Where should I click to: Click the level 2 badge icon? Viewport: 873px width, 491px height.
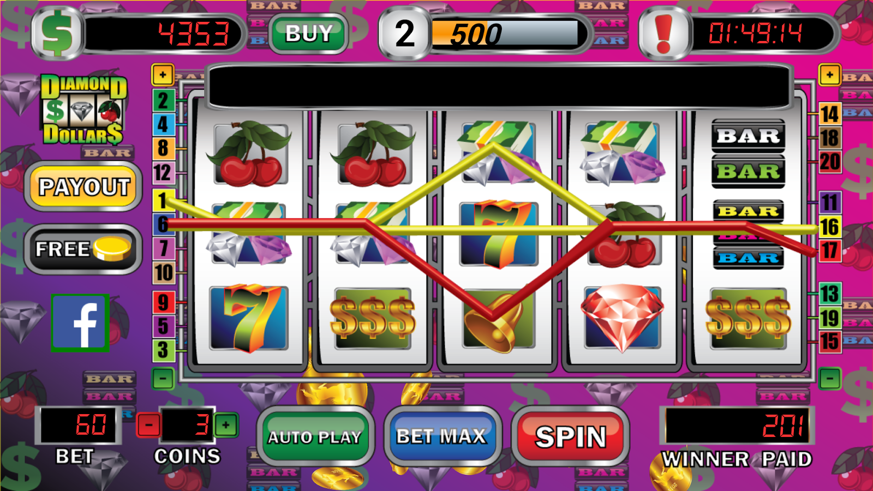(404, 33)
